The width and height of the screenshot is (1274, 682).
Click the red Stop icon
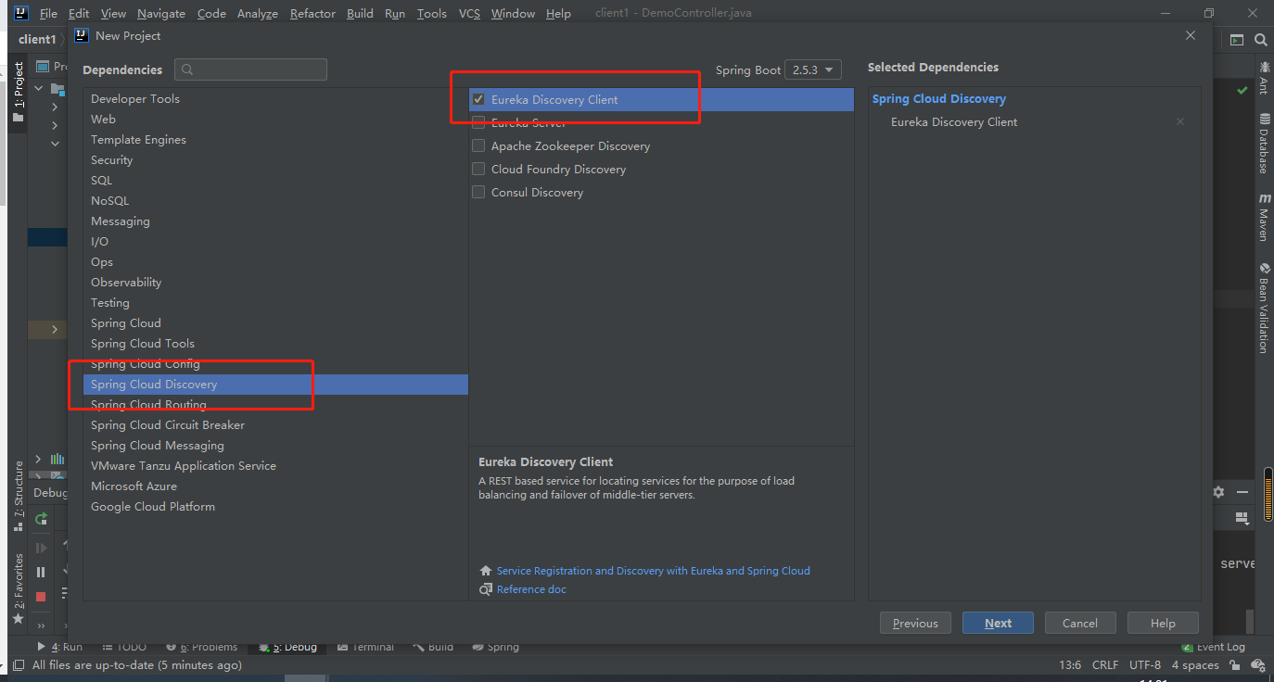pyautogui.click(x=41, y=597)
